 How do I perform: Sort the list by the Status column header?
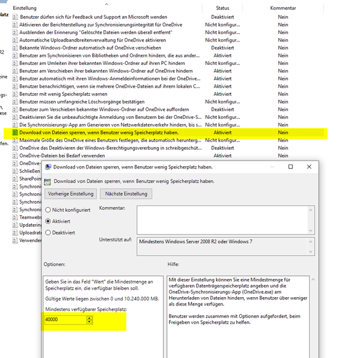coord(222,8)
